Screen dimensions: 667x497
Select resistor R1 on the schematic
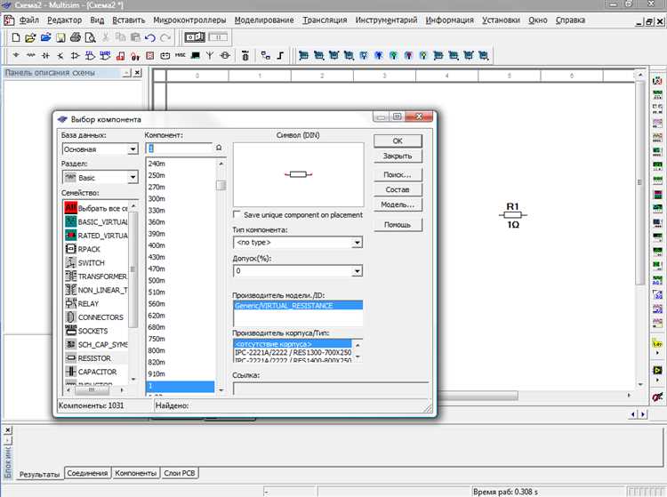click(x=513, y=214)
